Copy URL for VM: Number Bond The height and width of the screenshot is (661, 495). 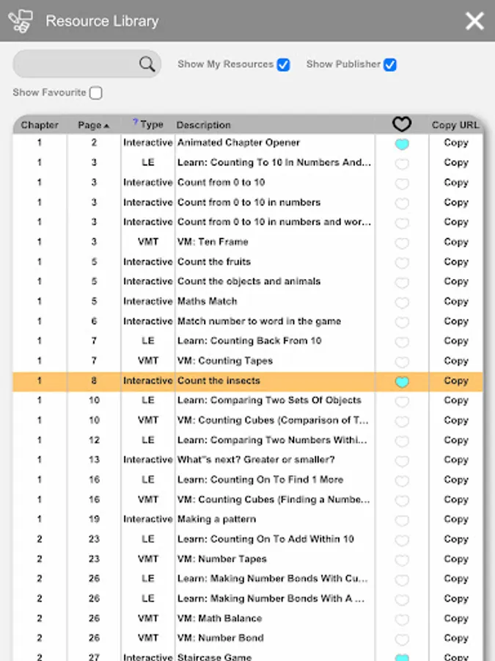coord(456,637)
